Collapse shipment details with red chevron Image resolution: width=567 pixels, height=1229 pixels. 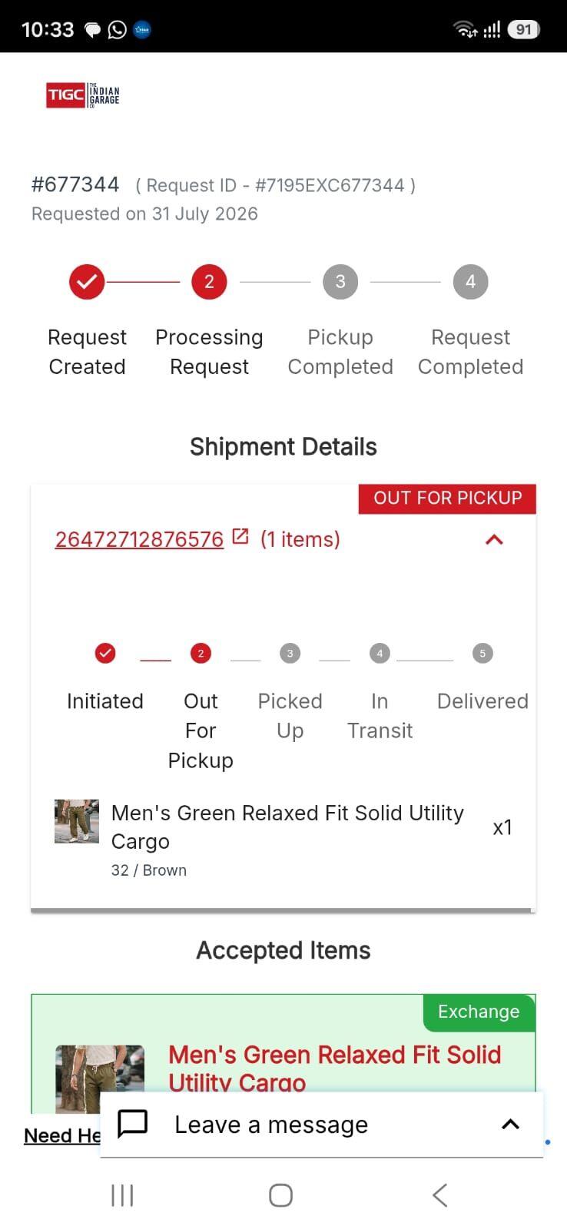point(495,539)
